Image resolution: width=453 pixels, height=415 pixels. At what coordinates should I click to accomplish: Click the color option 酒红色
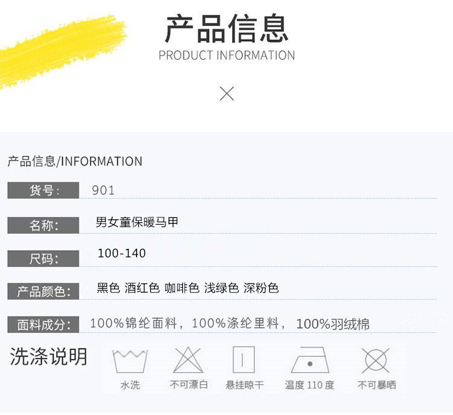pos(142,288)
